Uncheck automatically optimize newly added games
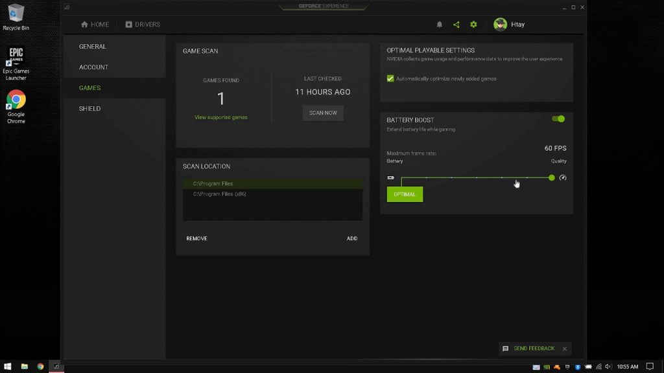Screen dimensions: 664x373 click(x=390, y=78)
